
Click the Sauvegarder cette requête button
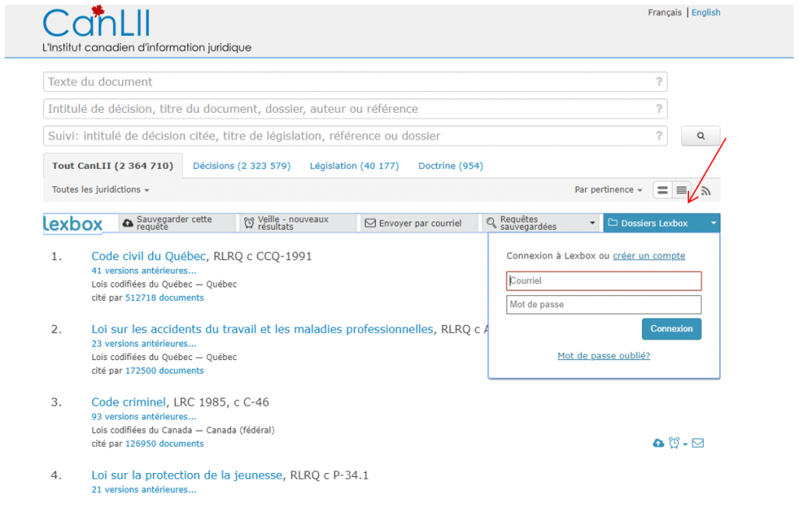pyautogui.click(x=177, y=224)
